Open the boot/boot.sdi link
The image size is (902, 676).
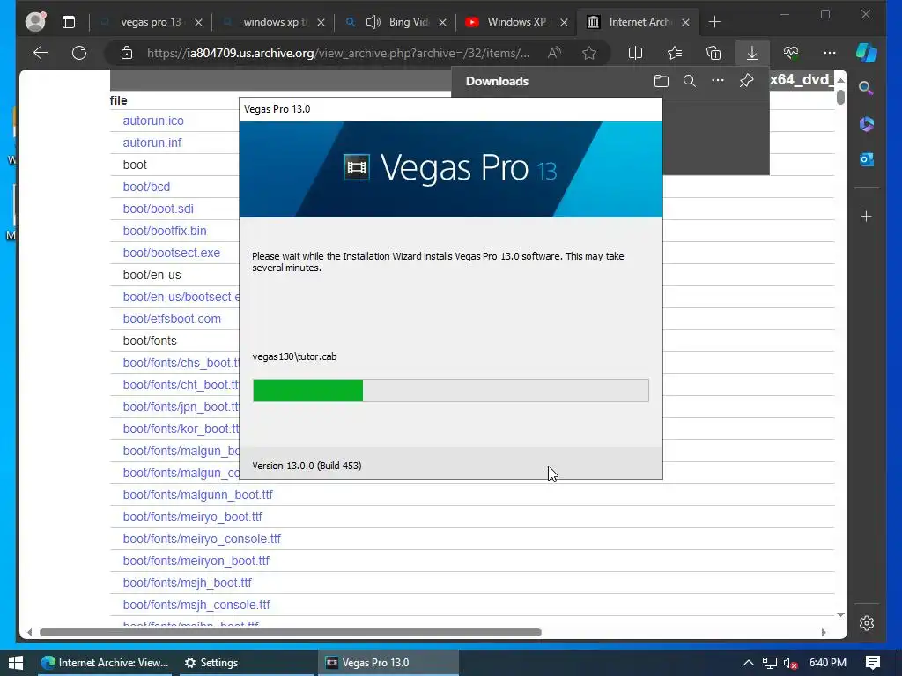(x=158, y=209)
